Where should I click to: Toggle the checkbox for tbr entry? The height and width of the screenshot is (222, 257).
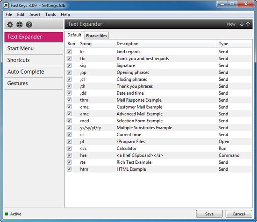69,58
